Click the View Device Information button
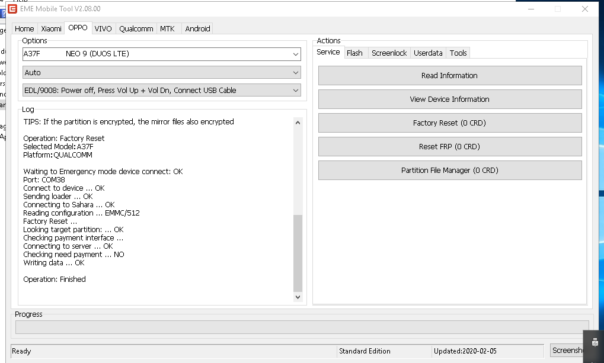This screenshot has height=363, width=604. [x=450, y=99]
